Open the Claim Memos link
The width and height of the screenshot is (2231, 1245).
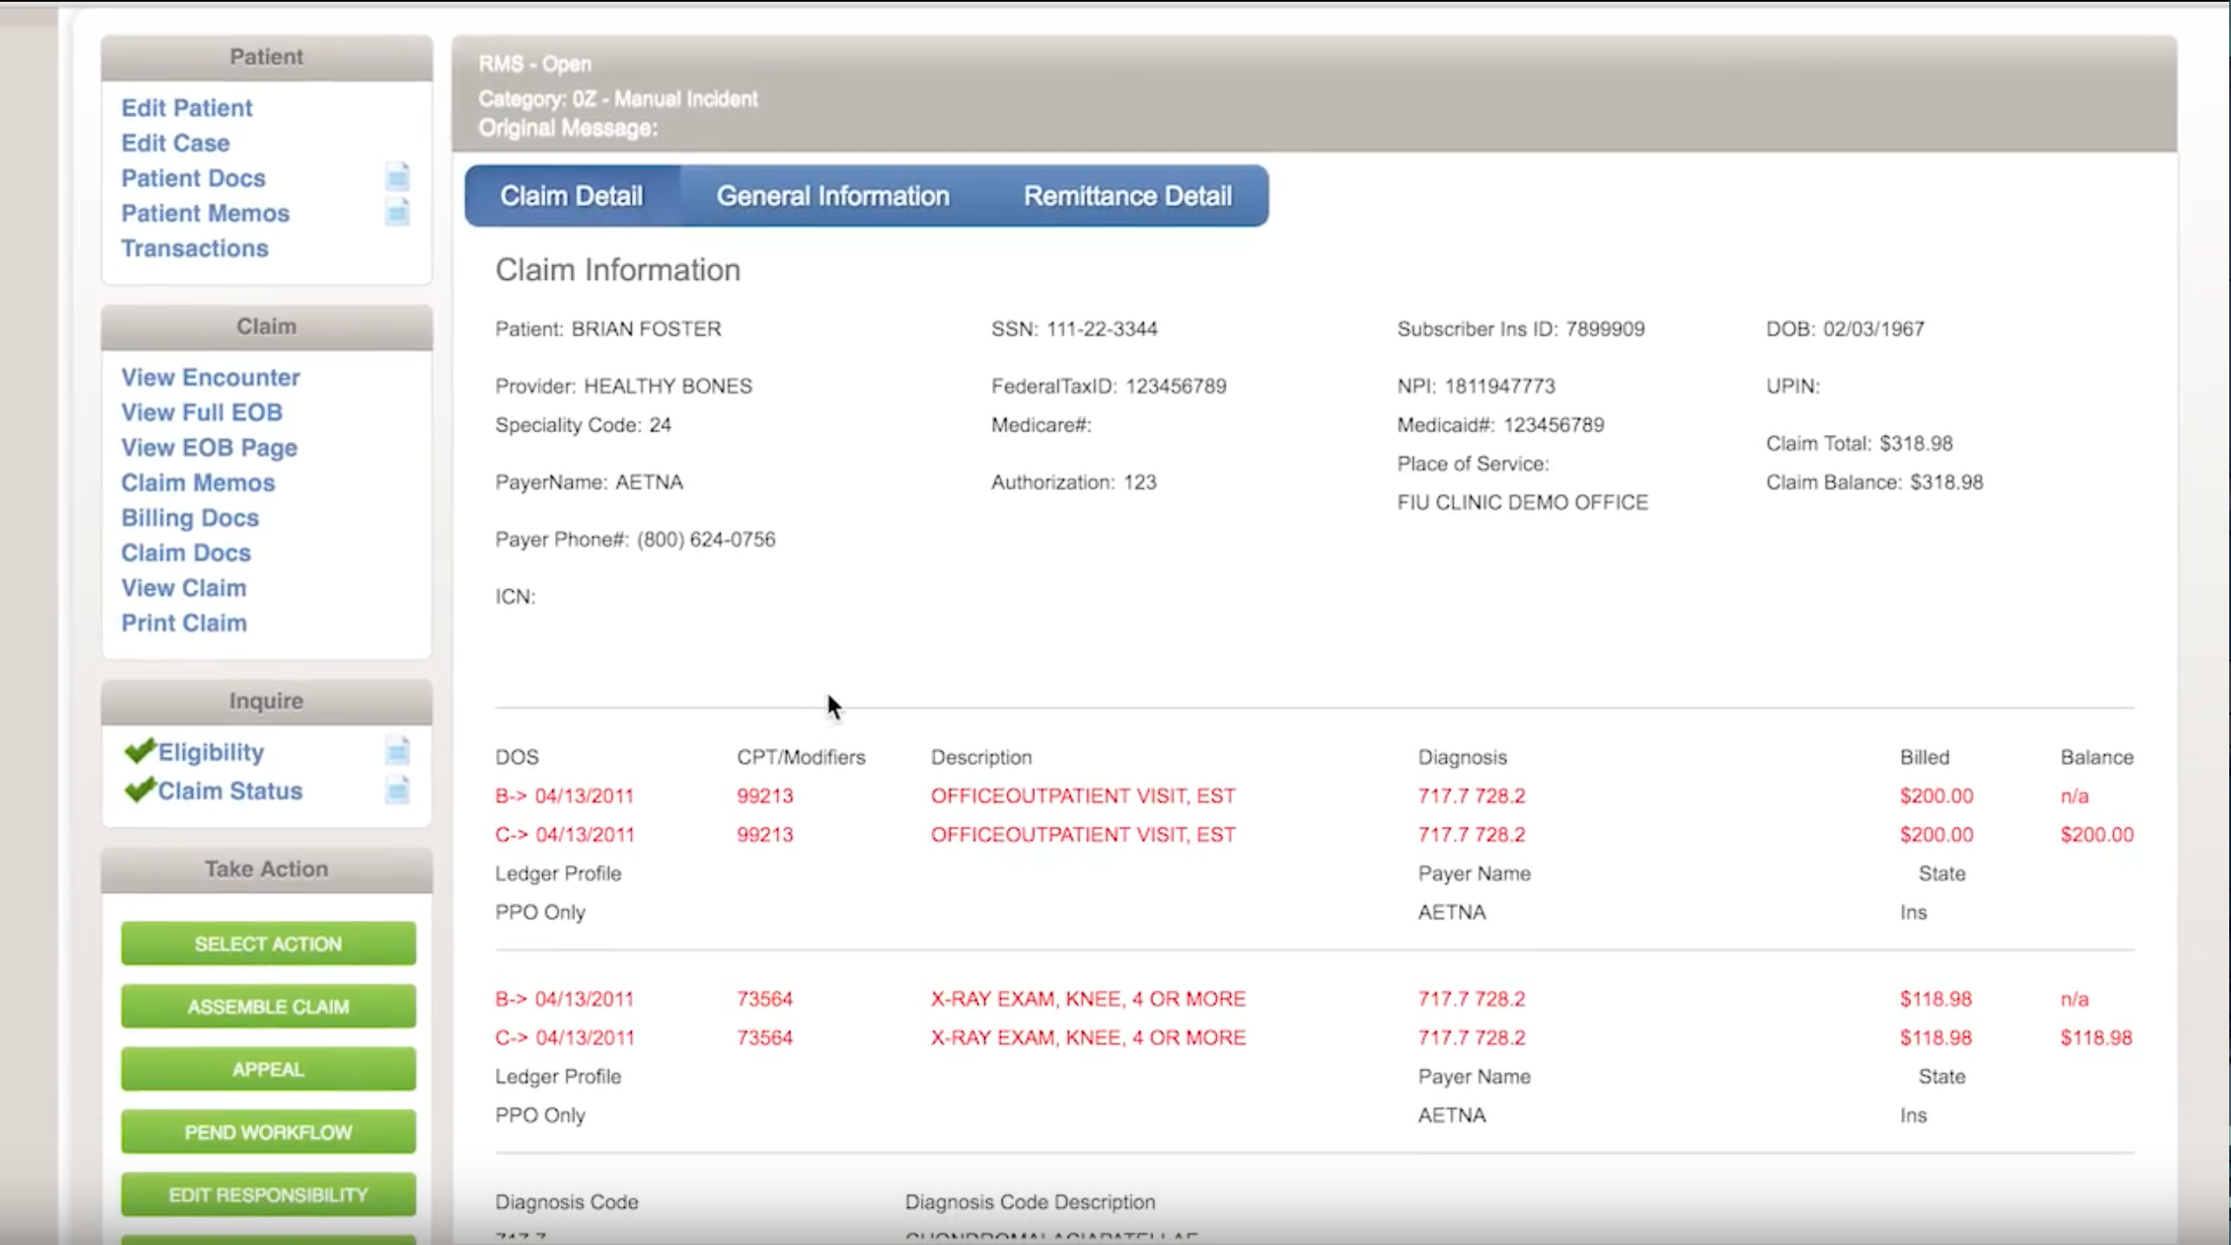(198, 483)
